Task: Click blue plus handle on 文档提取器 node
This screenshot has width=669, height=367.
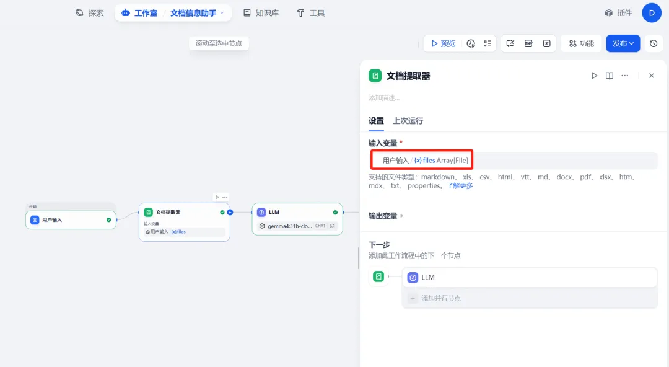Action: (230, 213)
